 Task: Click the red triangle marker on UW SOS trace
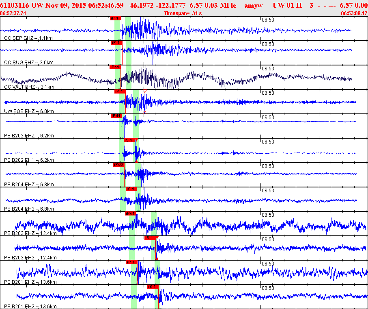(x=144, y=91)
